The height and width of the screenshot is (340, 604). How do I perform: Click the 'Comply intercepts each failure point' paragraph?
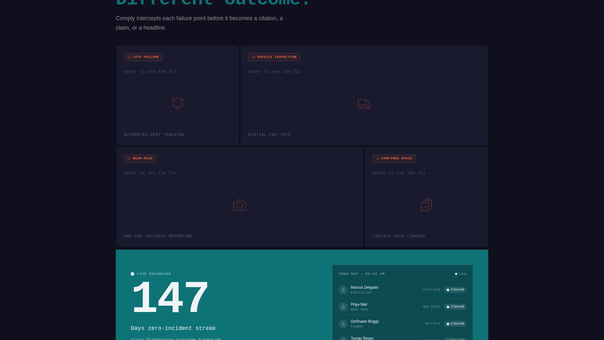click(199, 23)
